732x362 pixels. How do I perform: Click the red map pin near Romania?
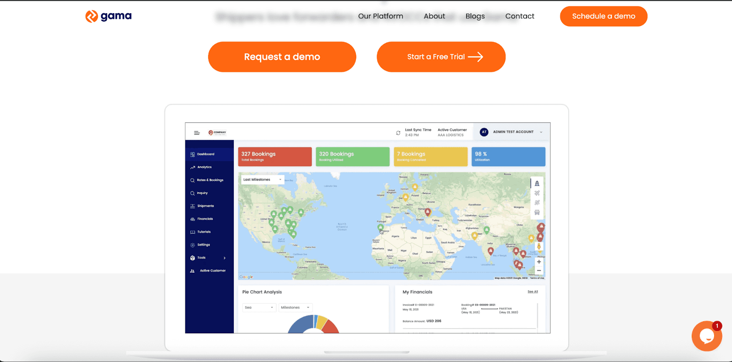[427, 212]
